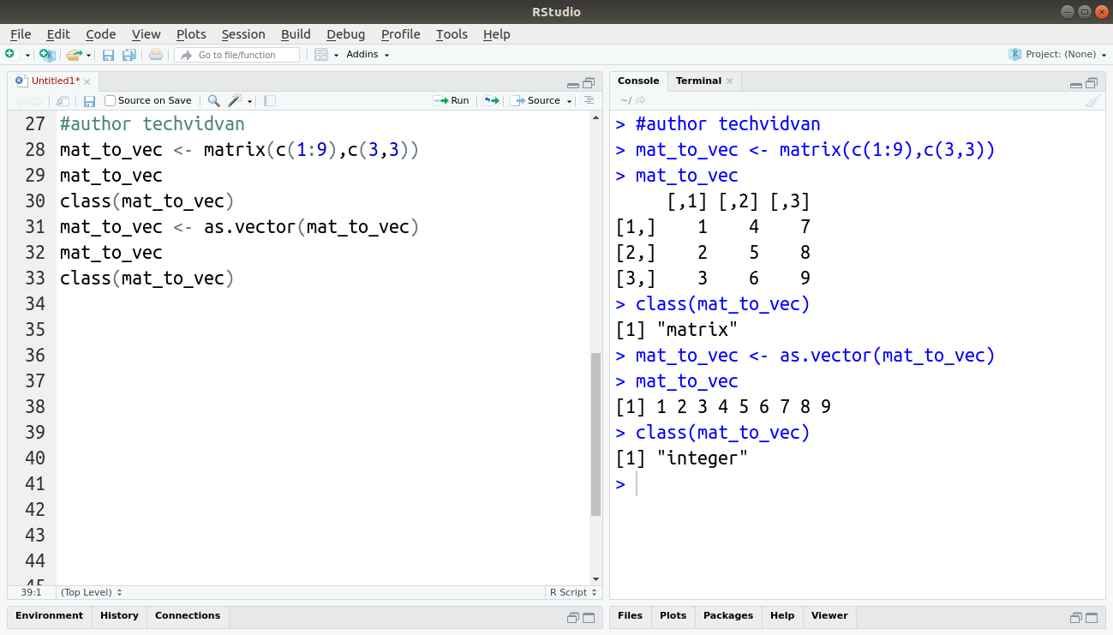Click the "integer" output in console

click(702, 458)
